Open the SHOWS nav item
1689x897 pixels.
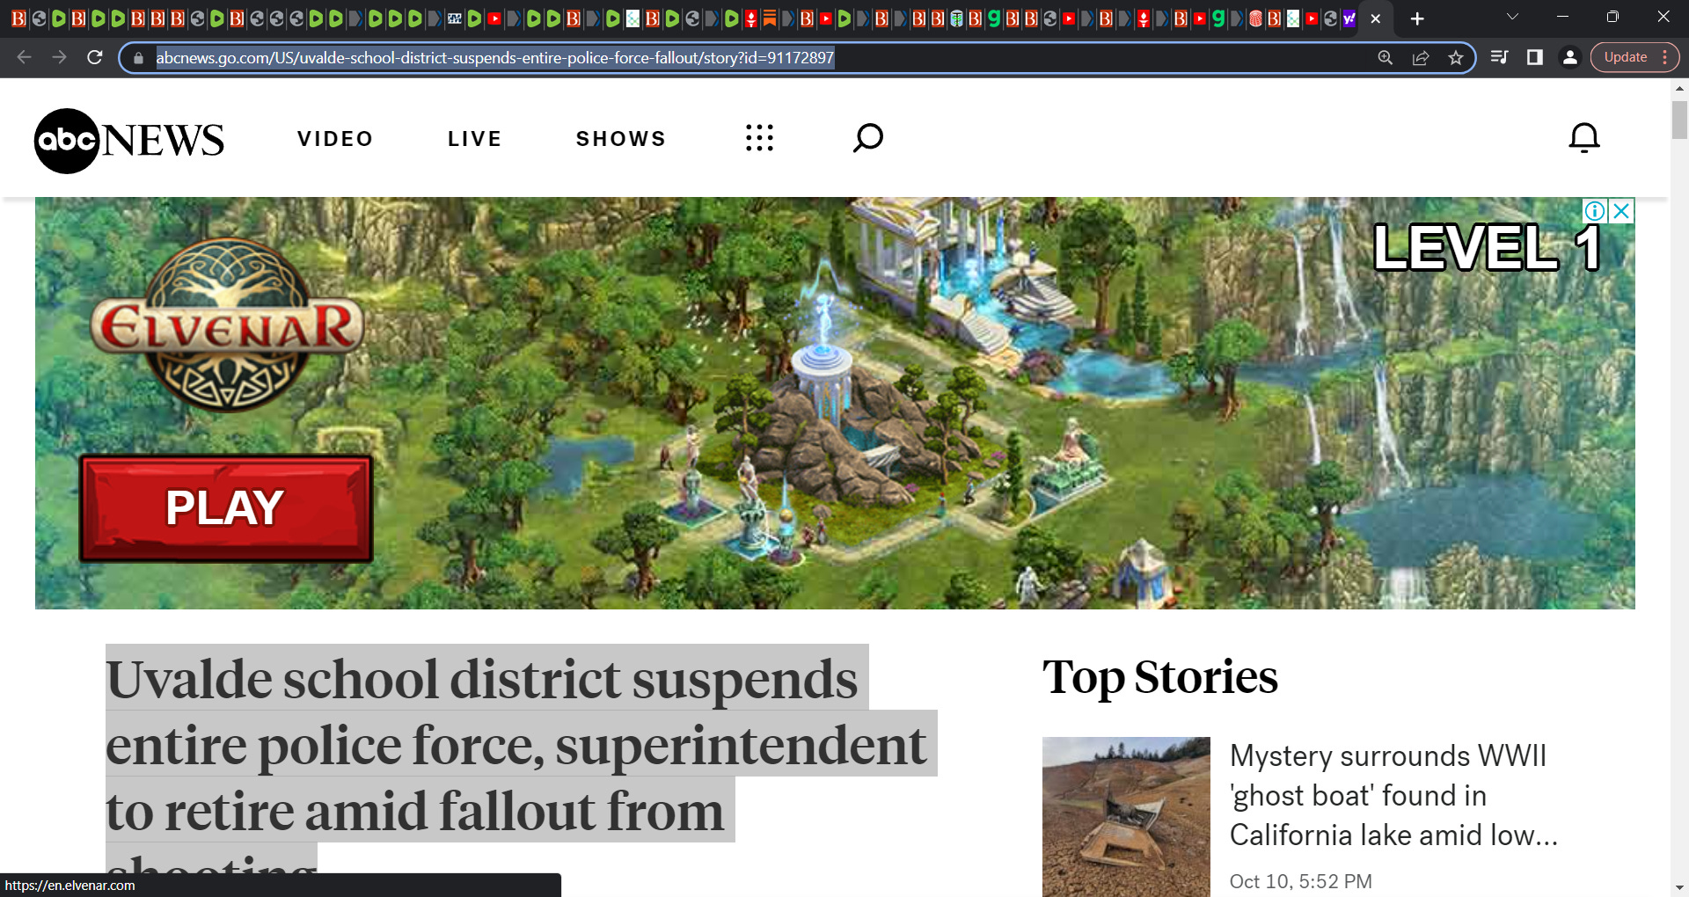(x=621, y=139)
